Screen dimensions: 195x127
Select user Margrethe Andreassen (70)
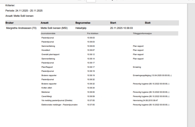[x=21, y=28]
